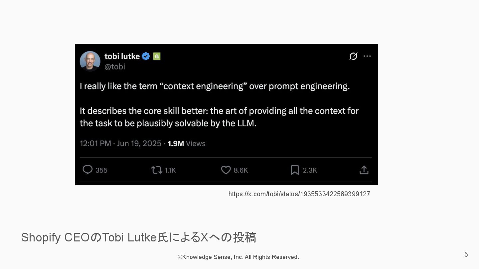Open the three-dot more options menu
The image size is (479, 269).
[367, 56]
